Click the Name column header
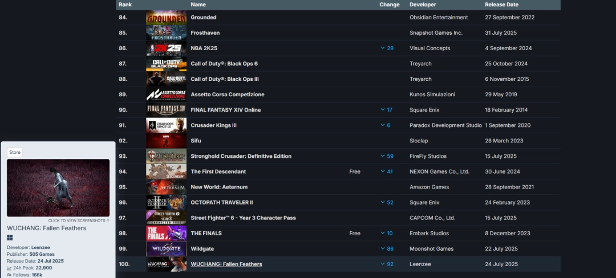616x278 pixels. pyautogui.click(x=198, y=5)
